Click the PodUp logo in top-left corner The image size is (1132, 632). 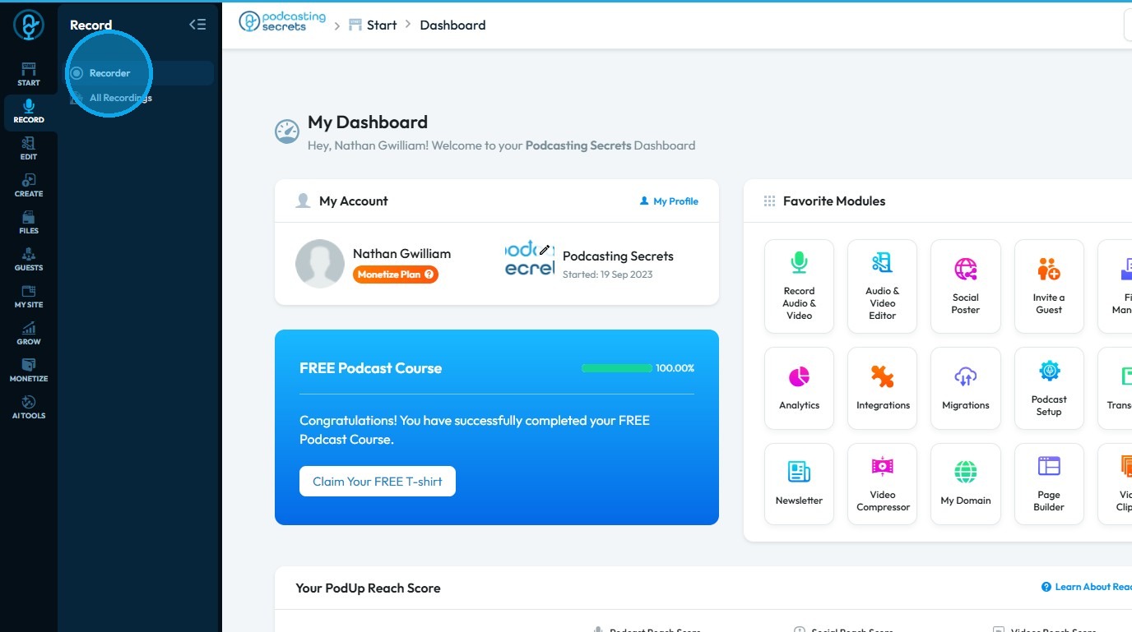(x=29, y=25)
